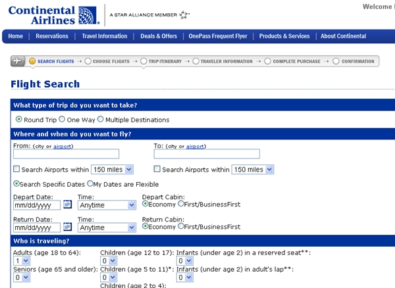Open Infants in a reserved seat dropdown
The height and width of the screenshot is (288, 395).
tap(185, 261)
